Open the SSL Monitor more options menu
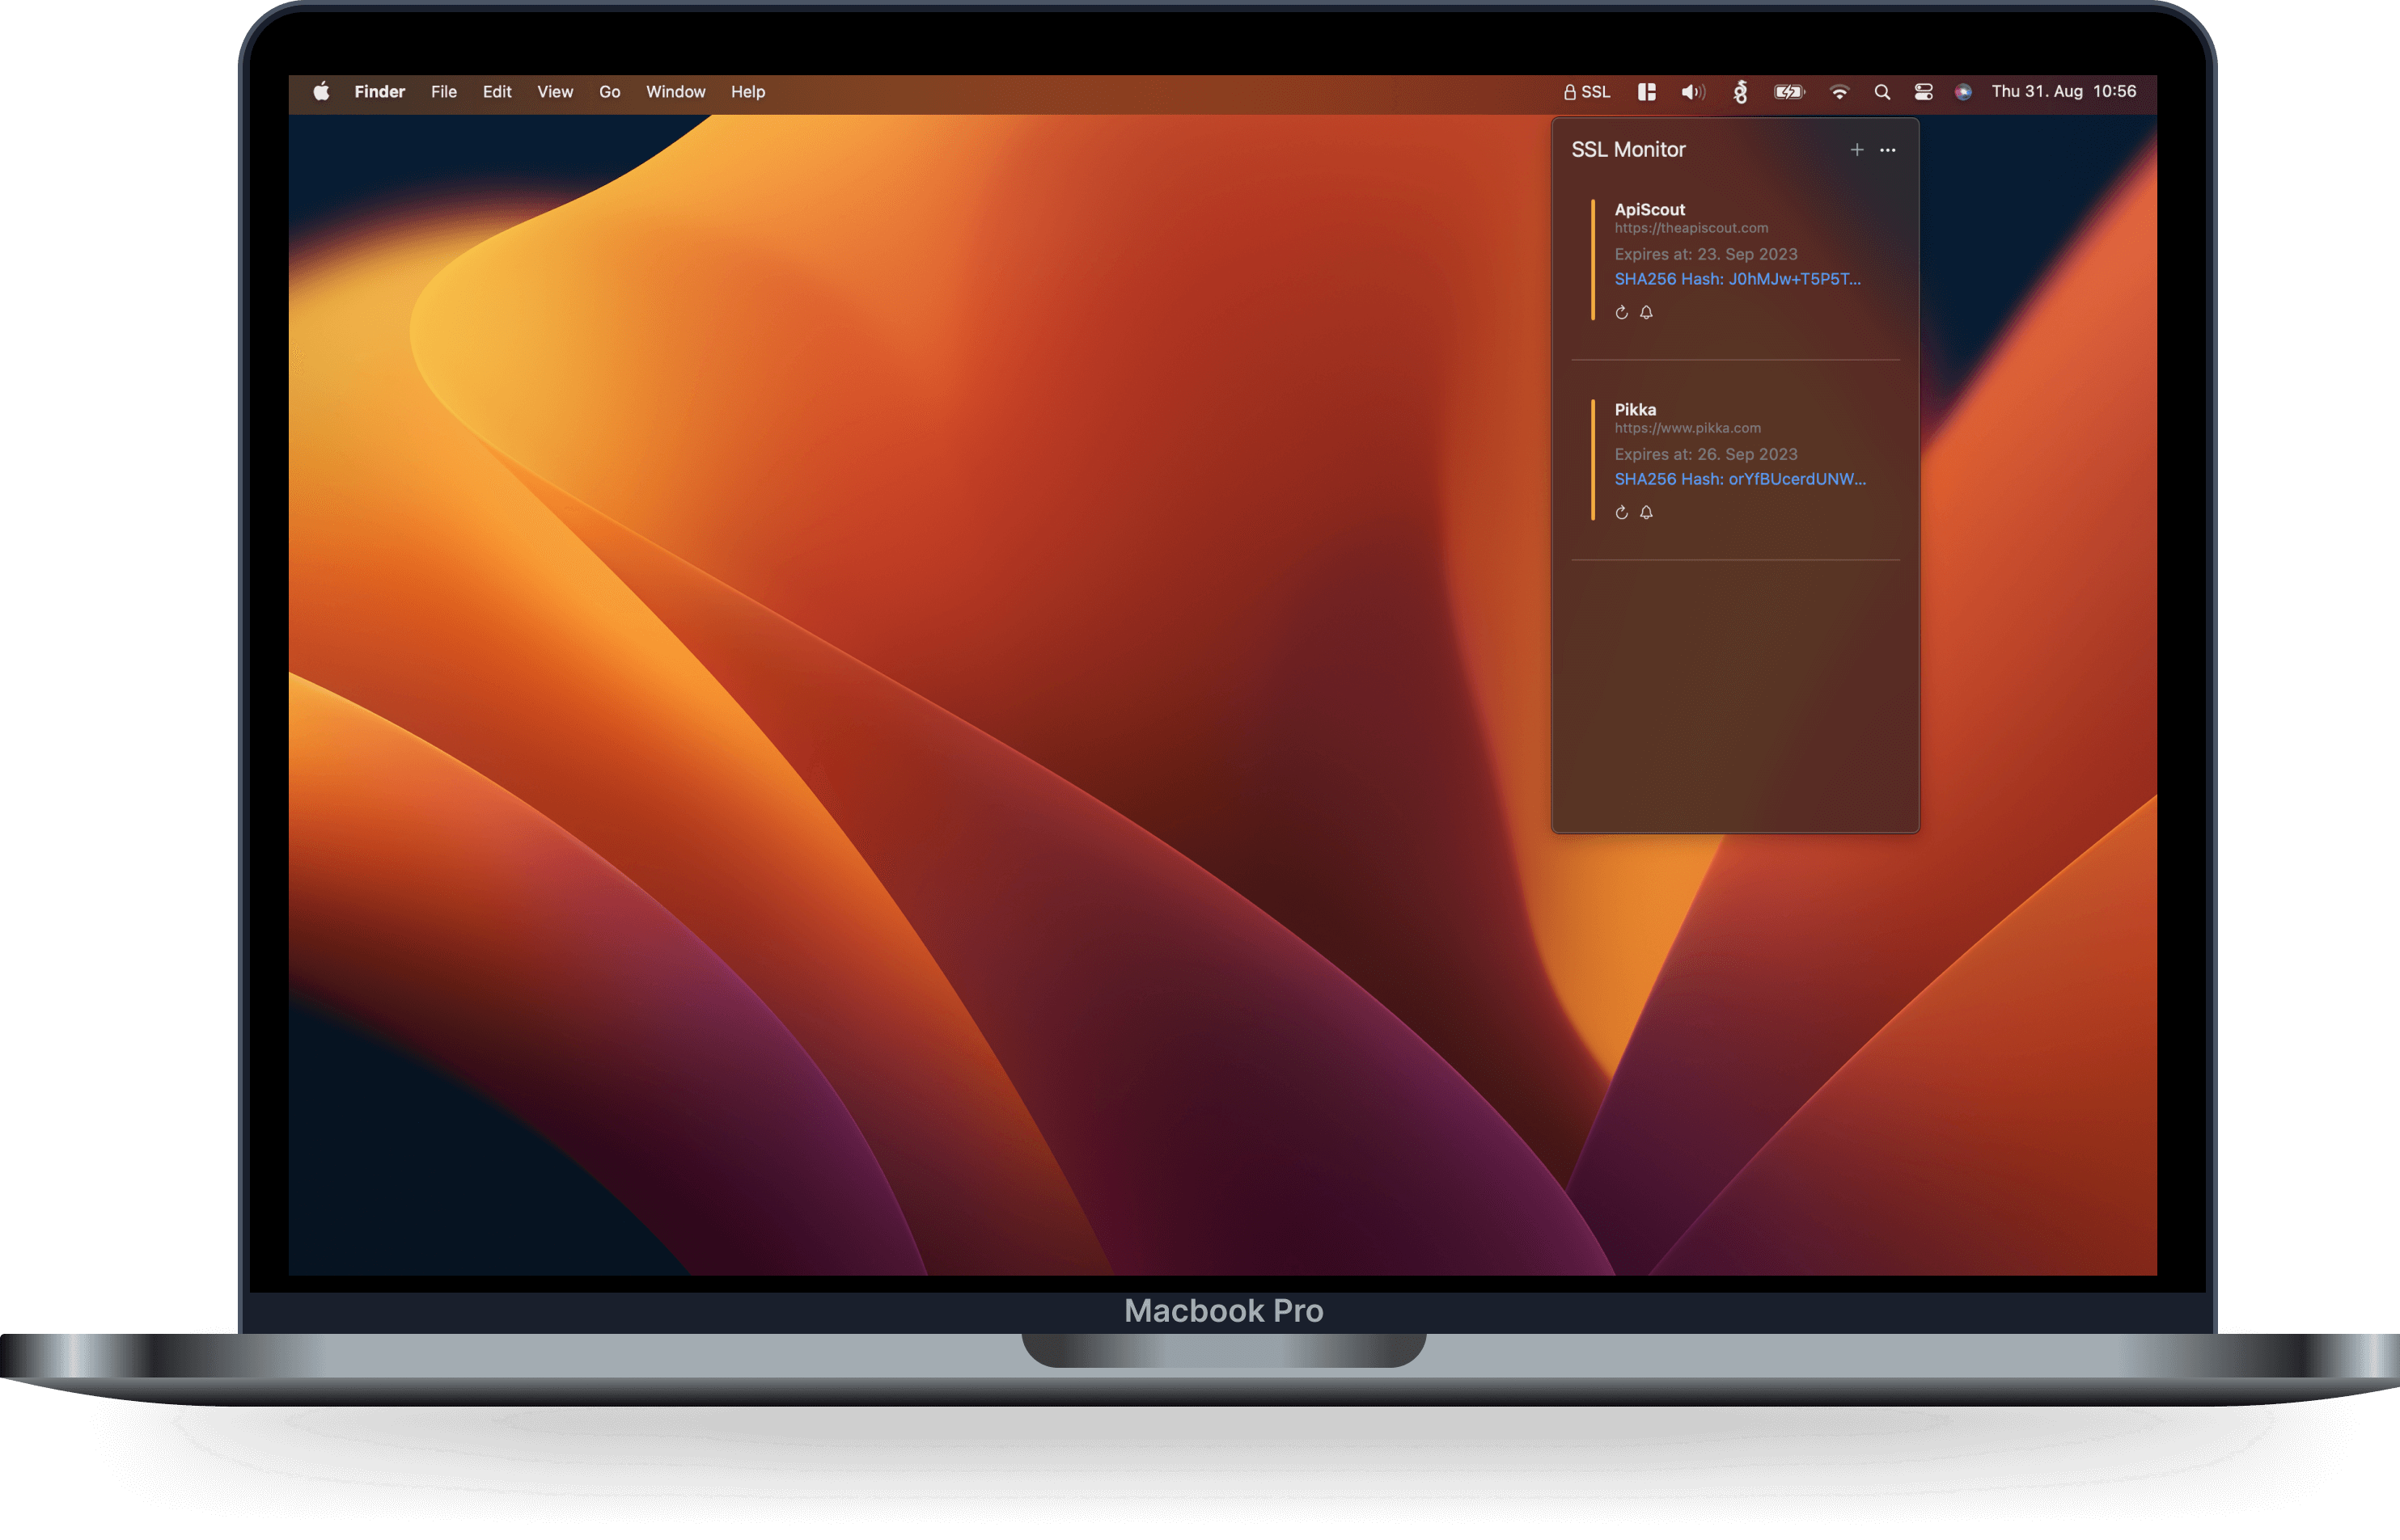This screenshot has height=1540, width=2400. point(1888,150)
